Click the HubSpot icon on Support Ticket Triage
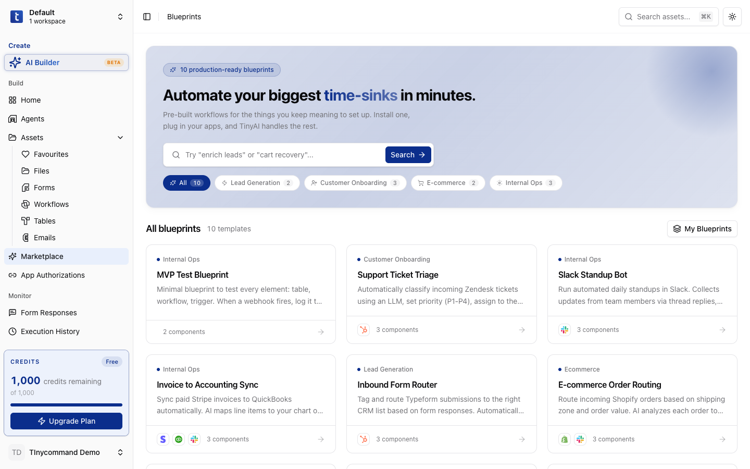750x469 pixels. click(364, 330)
